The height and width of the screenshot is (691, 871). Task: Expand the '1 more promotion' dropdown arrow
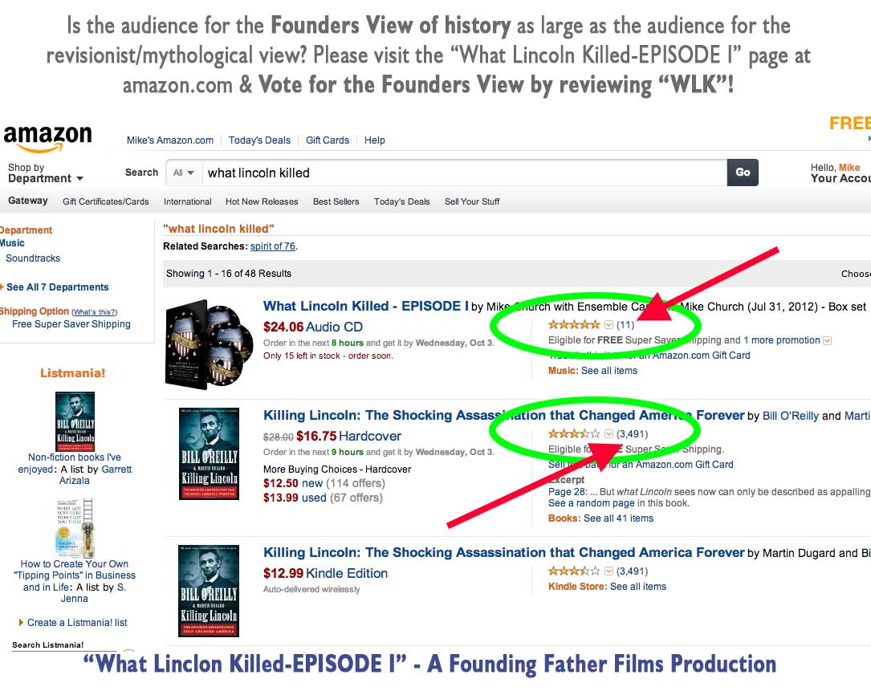[x=827, y=340]
